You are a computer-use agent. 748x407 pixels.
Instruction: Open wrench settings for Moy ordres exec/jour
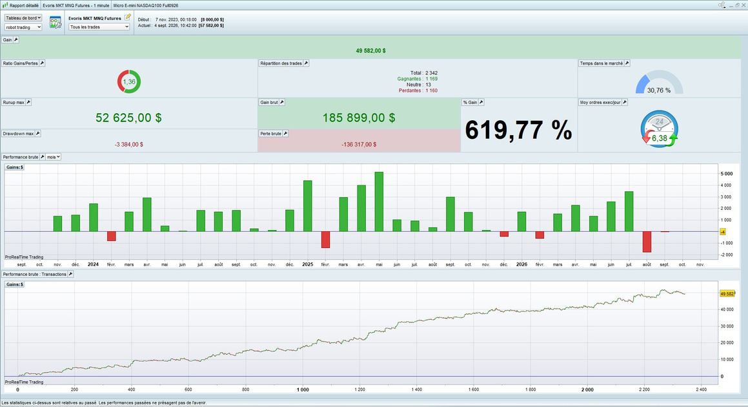pyautogui.click(x=625, y=102)
